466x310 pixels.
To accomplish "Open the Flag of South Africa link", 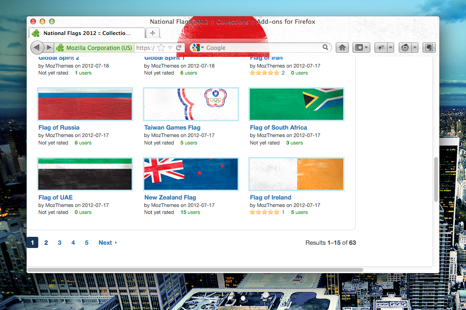I will tap(278, 128).
